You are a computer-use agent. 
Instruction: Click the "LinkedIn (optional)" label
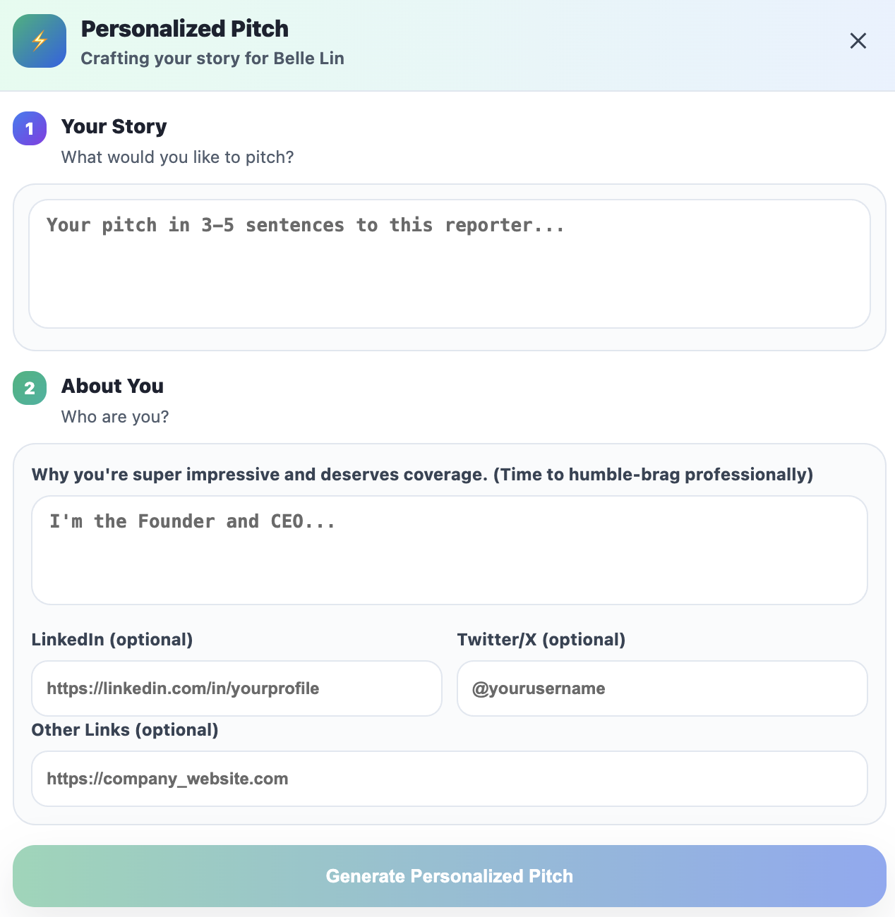click(x=112, y=640)
